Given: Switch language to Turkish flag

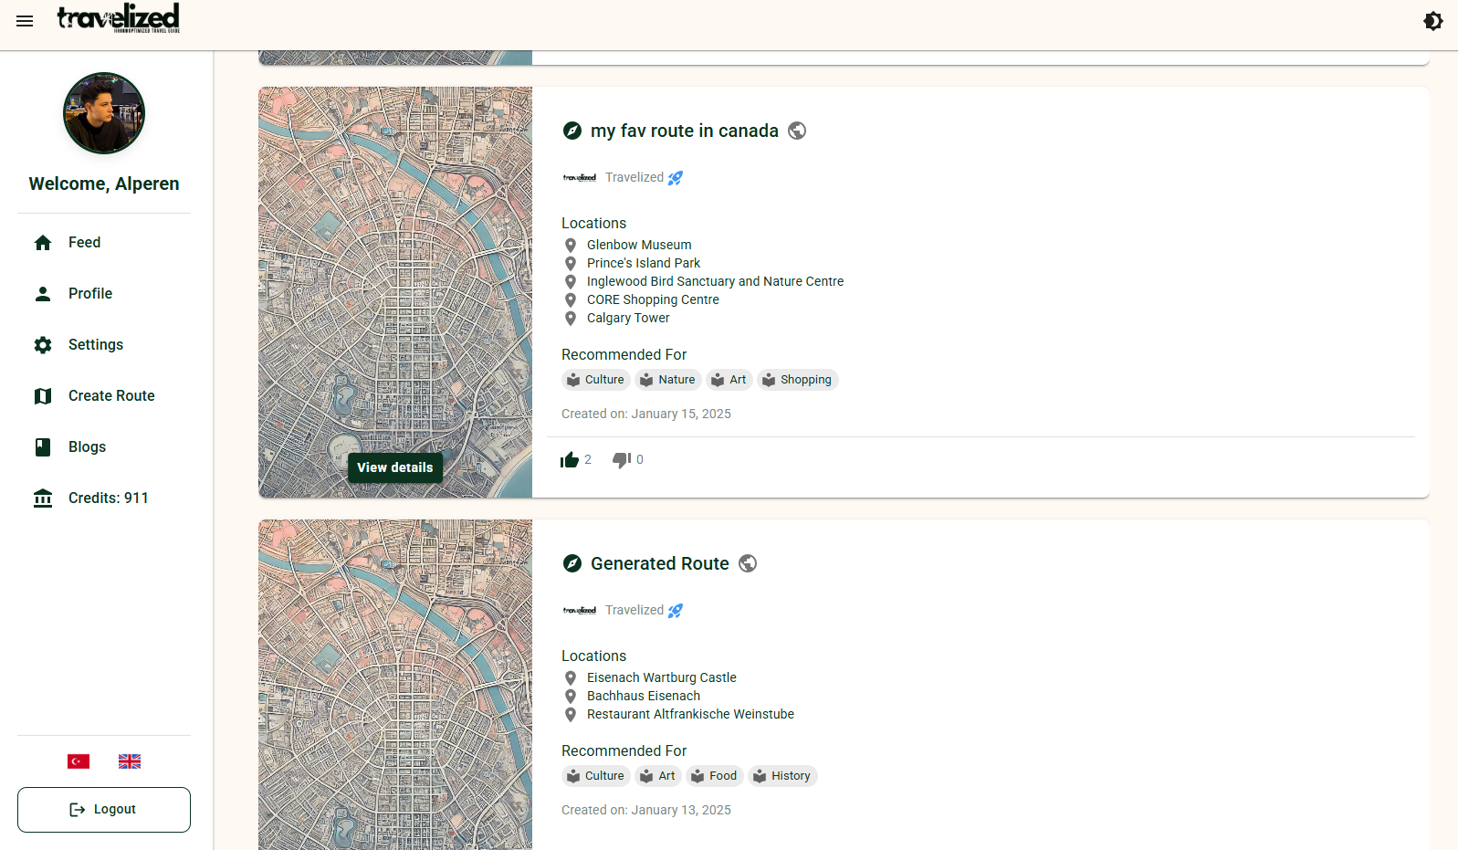Looking at the screenshot, I should click(79, 761).
